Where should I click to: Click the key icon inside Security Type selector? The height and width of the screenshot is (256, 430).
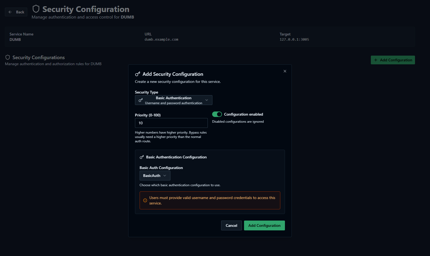pos(141,100)
